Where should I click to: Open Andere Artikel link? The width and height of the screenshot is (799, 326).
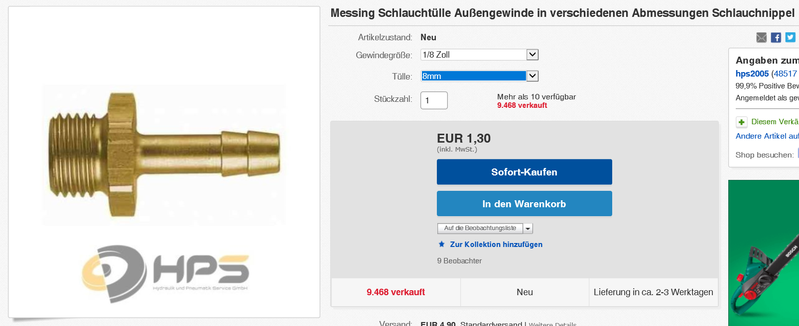coord(767,136)
